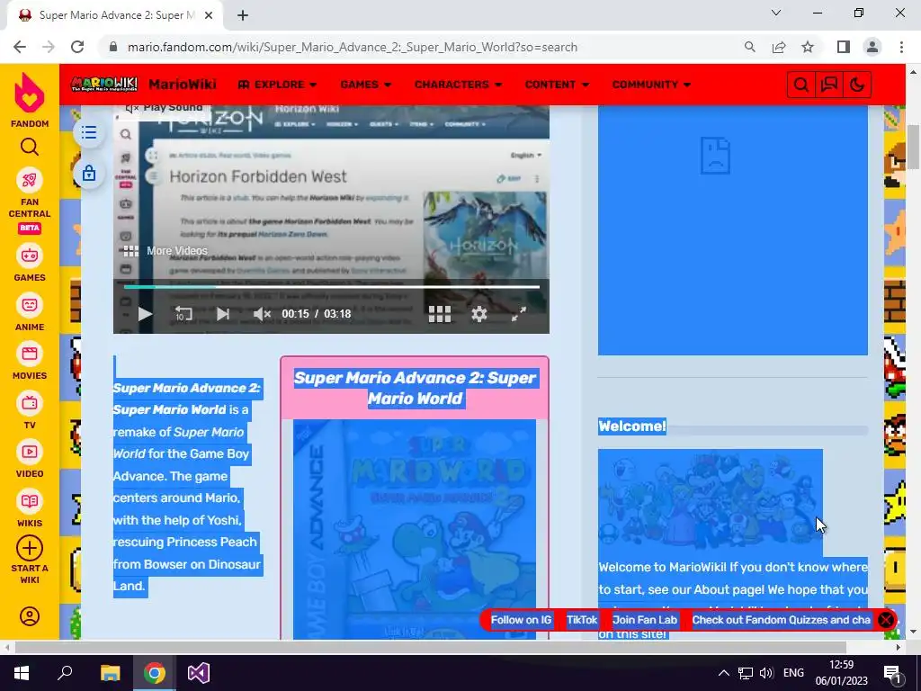Open the TikTok link
The width and height of the screenshot is (921, 691).
point(582,620)
